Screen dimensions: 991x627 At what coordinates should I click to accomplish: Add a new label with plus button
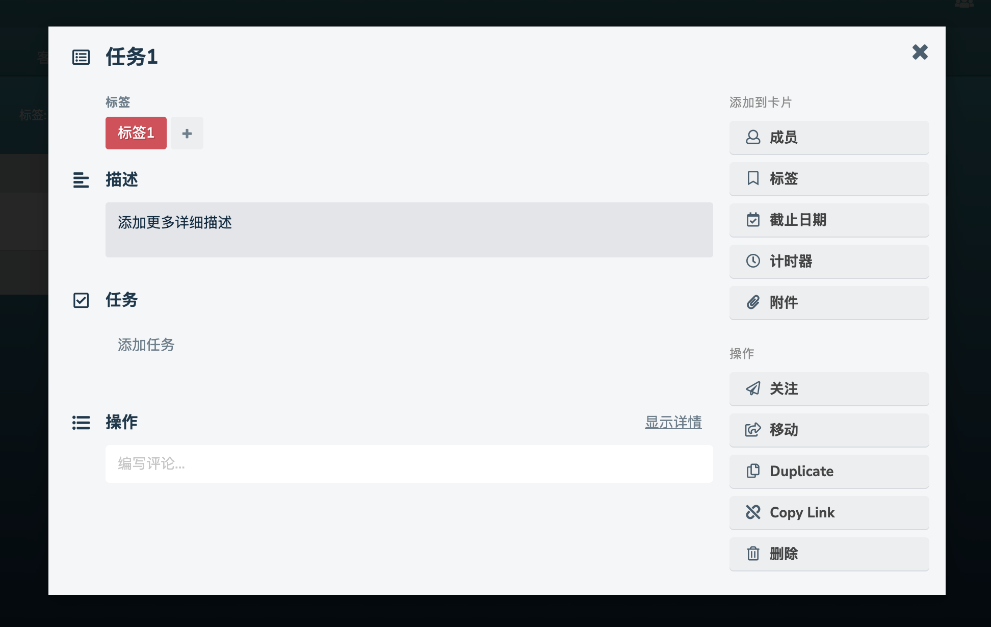coord(187,133)
